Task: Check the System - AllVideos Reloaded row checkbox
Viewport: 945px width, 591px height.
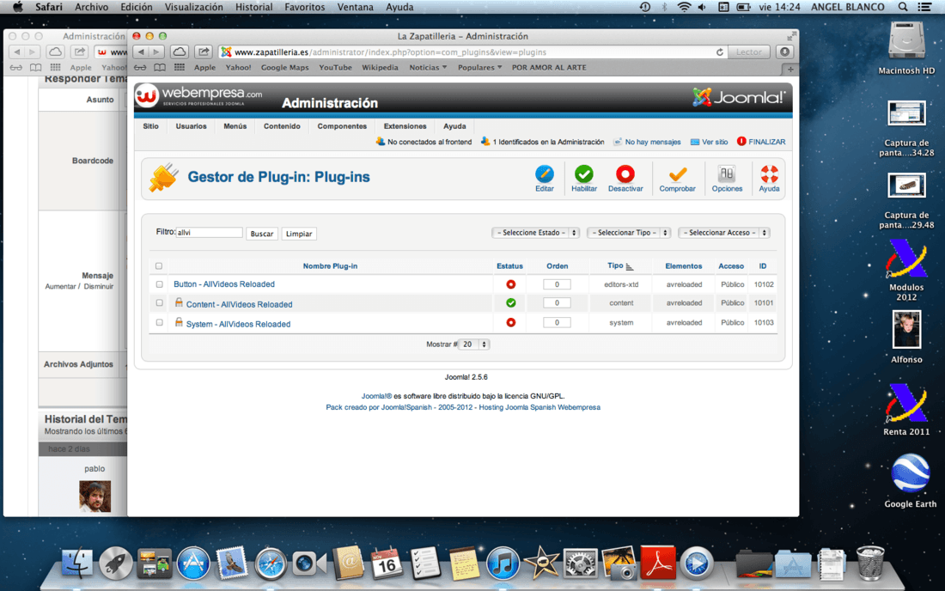Action: 159,322
